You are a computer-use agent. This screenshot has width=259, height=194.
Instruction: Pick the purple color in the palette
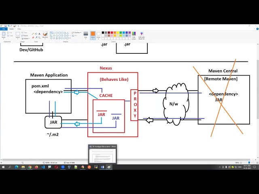(x=129, y=33)
